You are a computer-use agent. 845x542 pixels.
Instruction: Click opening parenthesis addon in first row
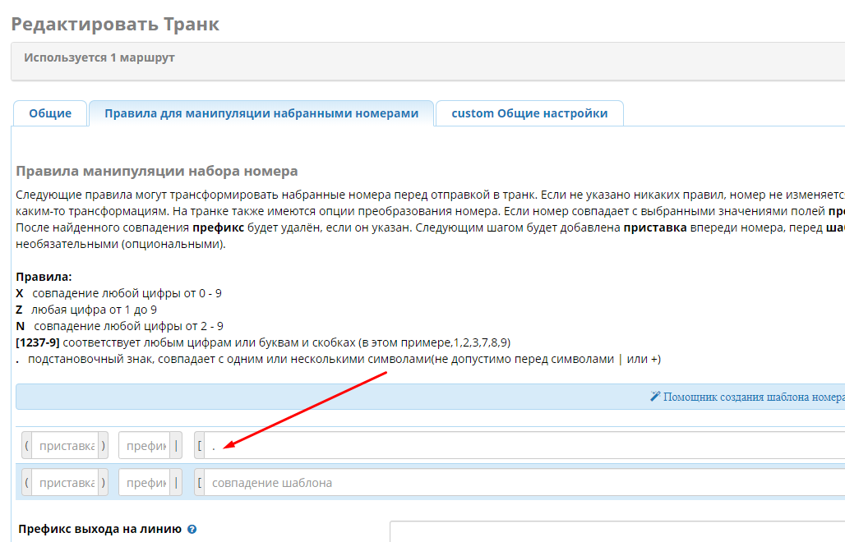coord(27,446)
